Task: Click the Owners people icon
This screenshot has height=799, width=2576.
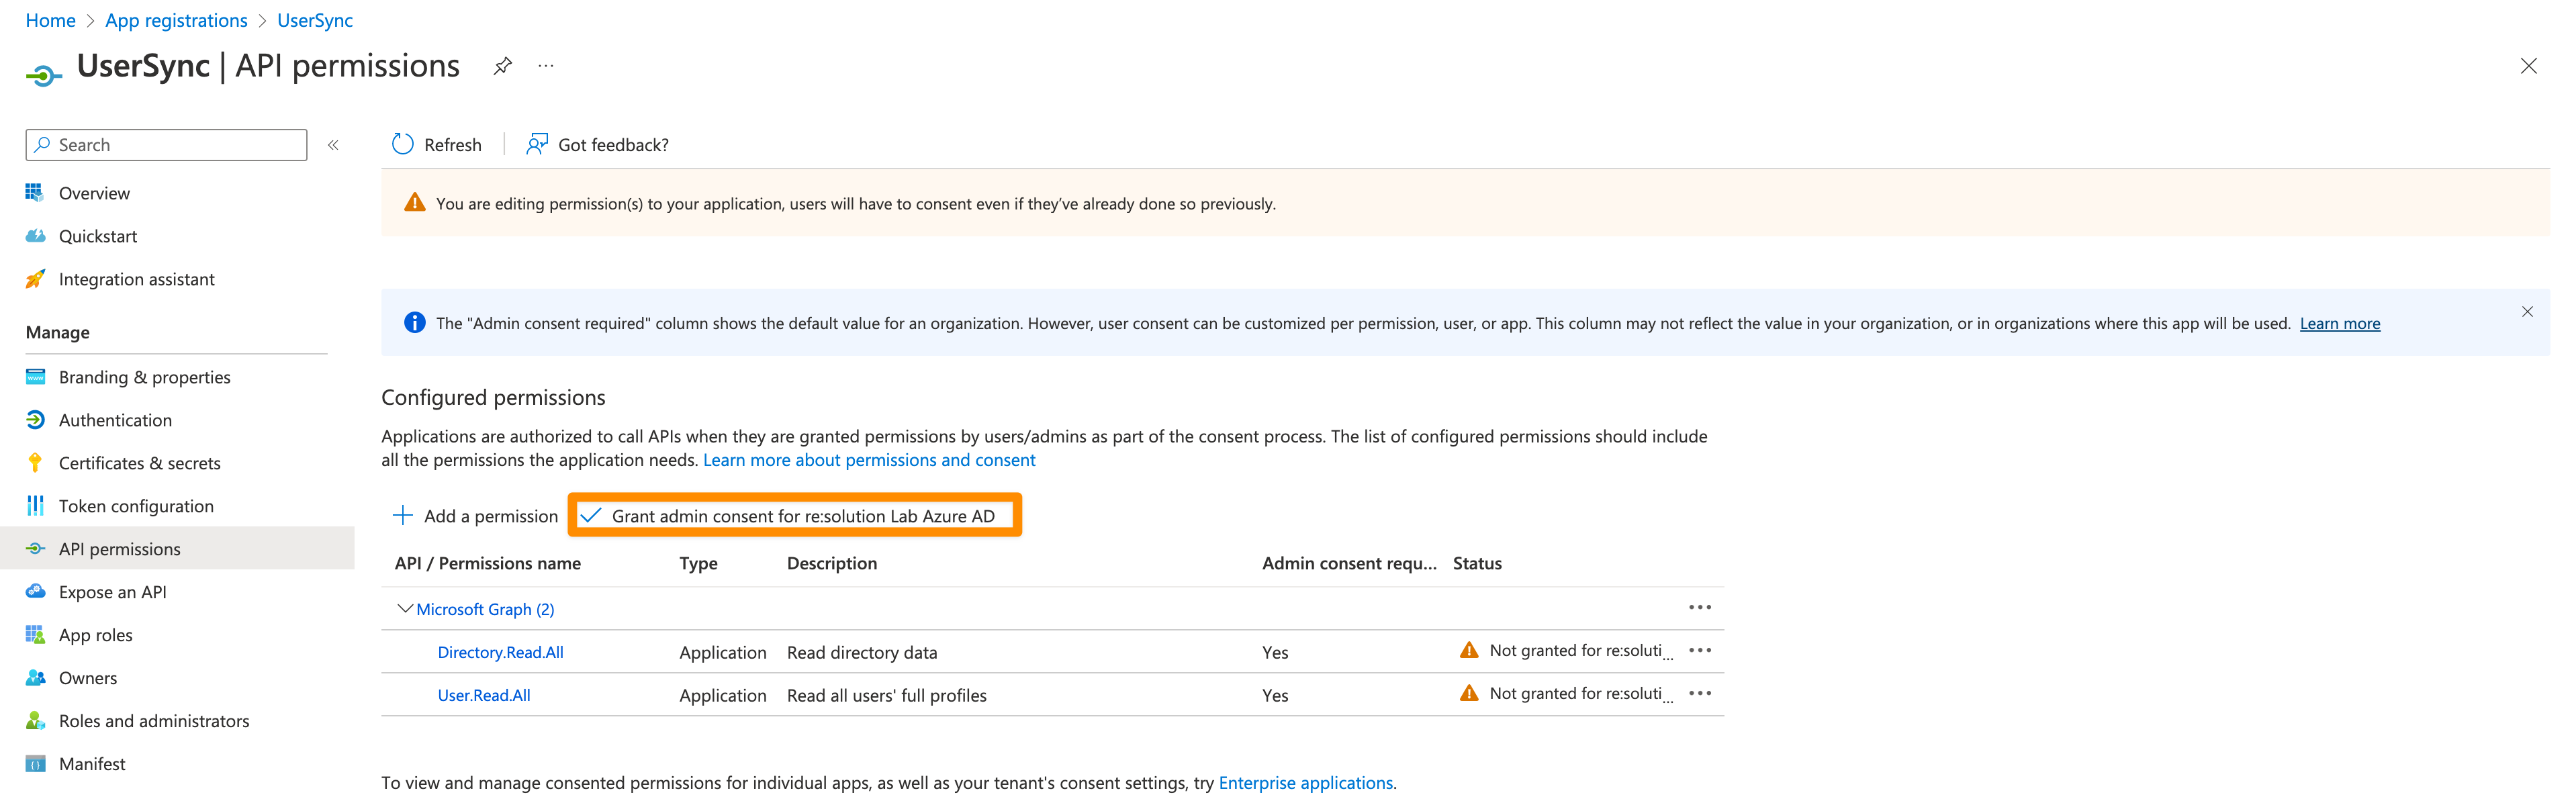Action: (x=35, y=678)
